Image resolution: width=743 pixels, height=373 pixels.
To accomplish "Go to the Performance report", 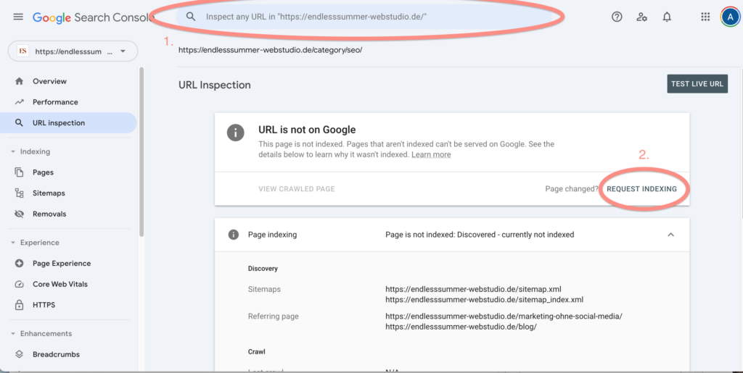I will tap(55, 102).
